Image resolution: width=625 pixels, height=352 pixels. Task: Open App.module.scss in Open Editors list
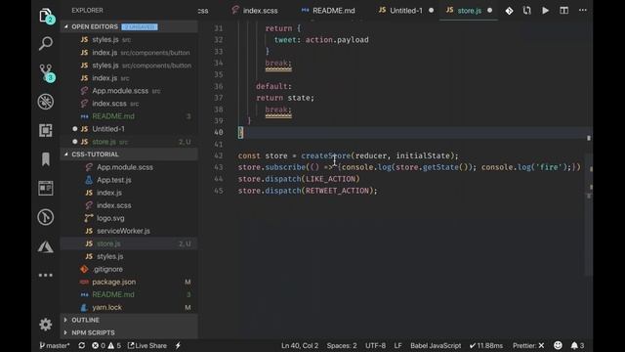pos(129,91)
